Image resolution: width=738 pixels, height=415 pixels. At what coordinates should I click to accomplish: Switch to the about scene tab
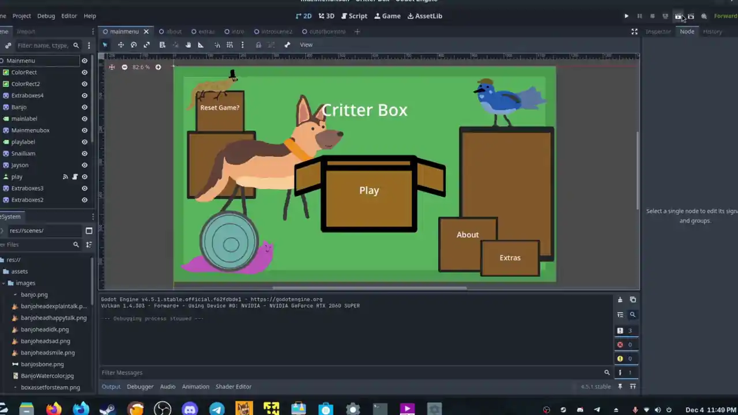(x=170, y=32)
